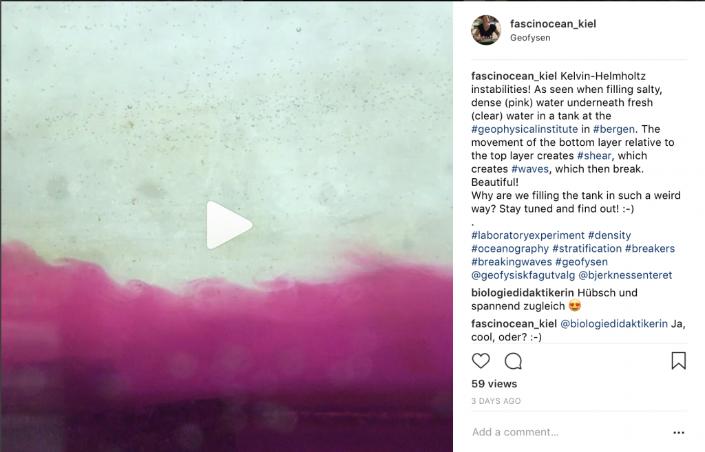Focus the Add a comment field
Screen dimensions: 705x452
(x=569, y=432)
